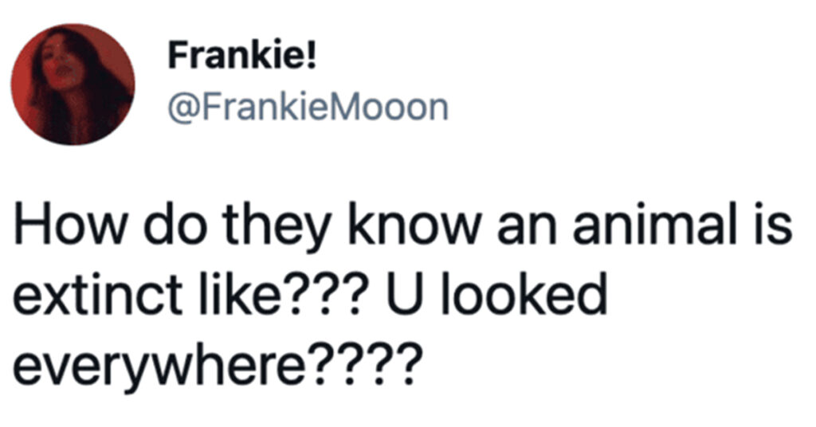Click the "@" symbol in the handle
The height and width of the screenshot is (427, 816).
pyautogui.click(x=178, y=108)
